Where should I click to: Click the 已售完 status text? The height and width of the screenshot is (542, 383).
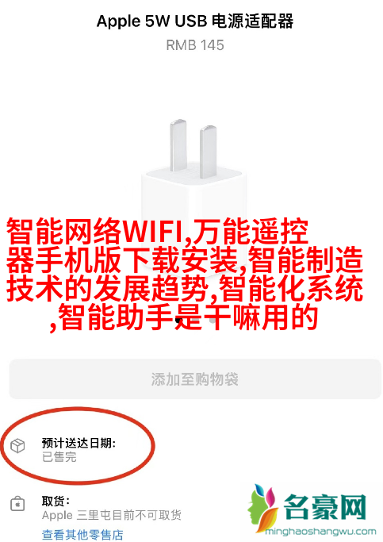59,457
